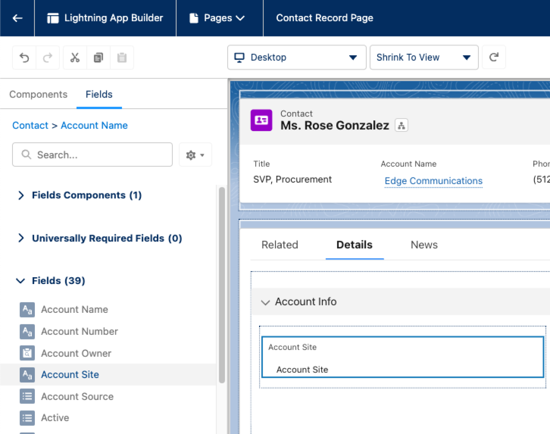The width and height of the screenshot is (550, 434).
Task: Open the Related tab
Action: [280, 245]
